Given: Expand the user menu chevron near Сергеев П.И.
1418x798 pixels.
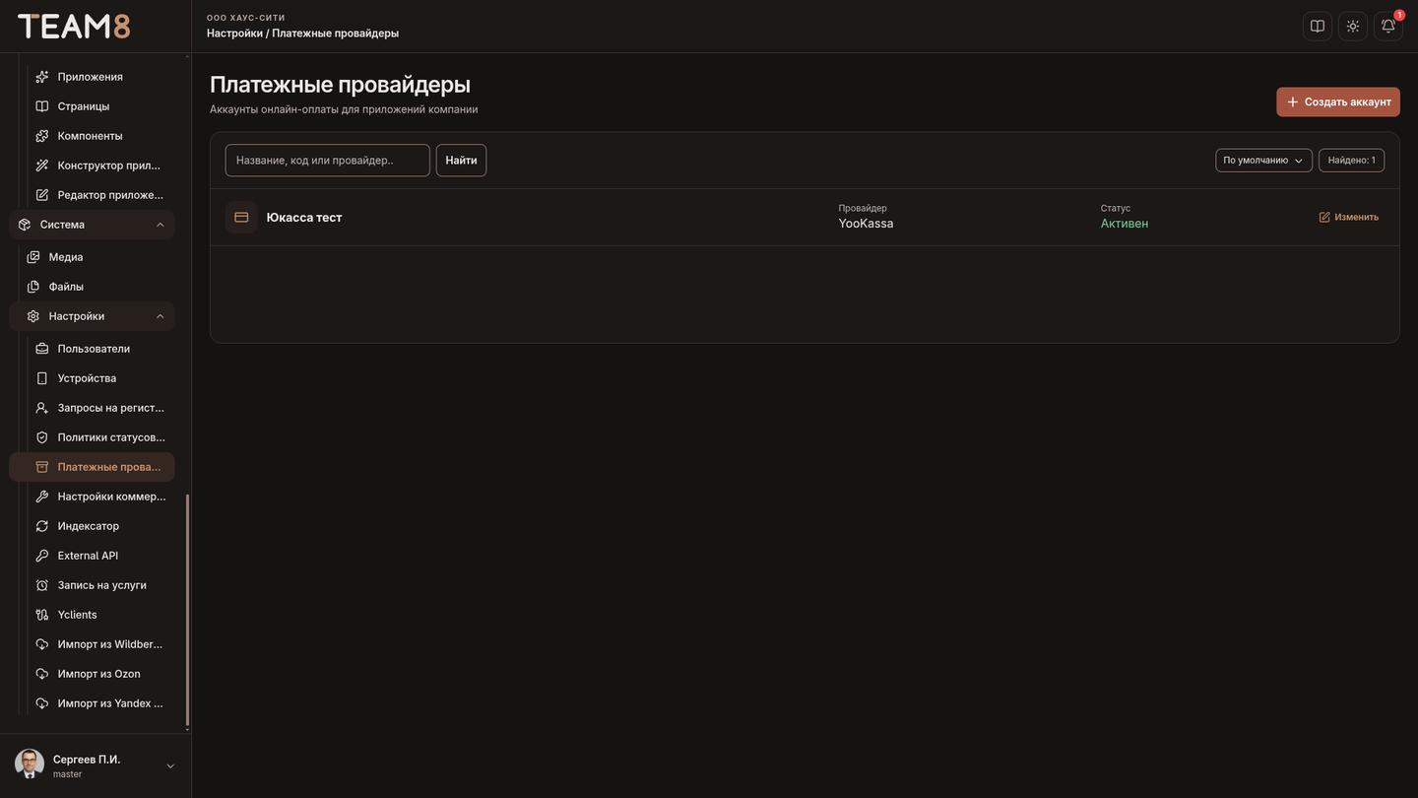Looking at the screenshot, I should point(170,766).
